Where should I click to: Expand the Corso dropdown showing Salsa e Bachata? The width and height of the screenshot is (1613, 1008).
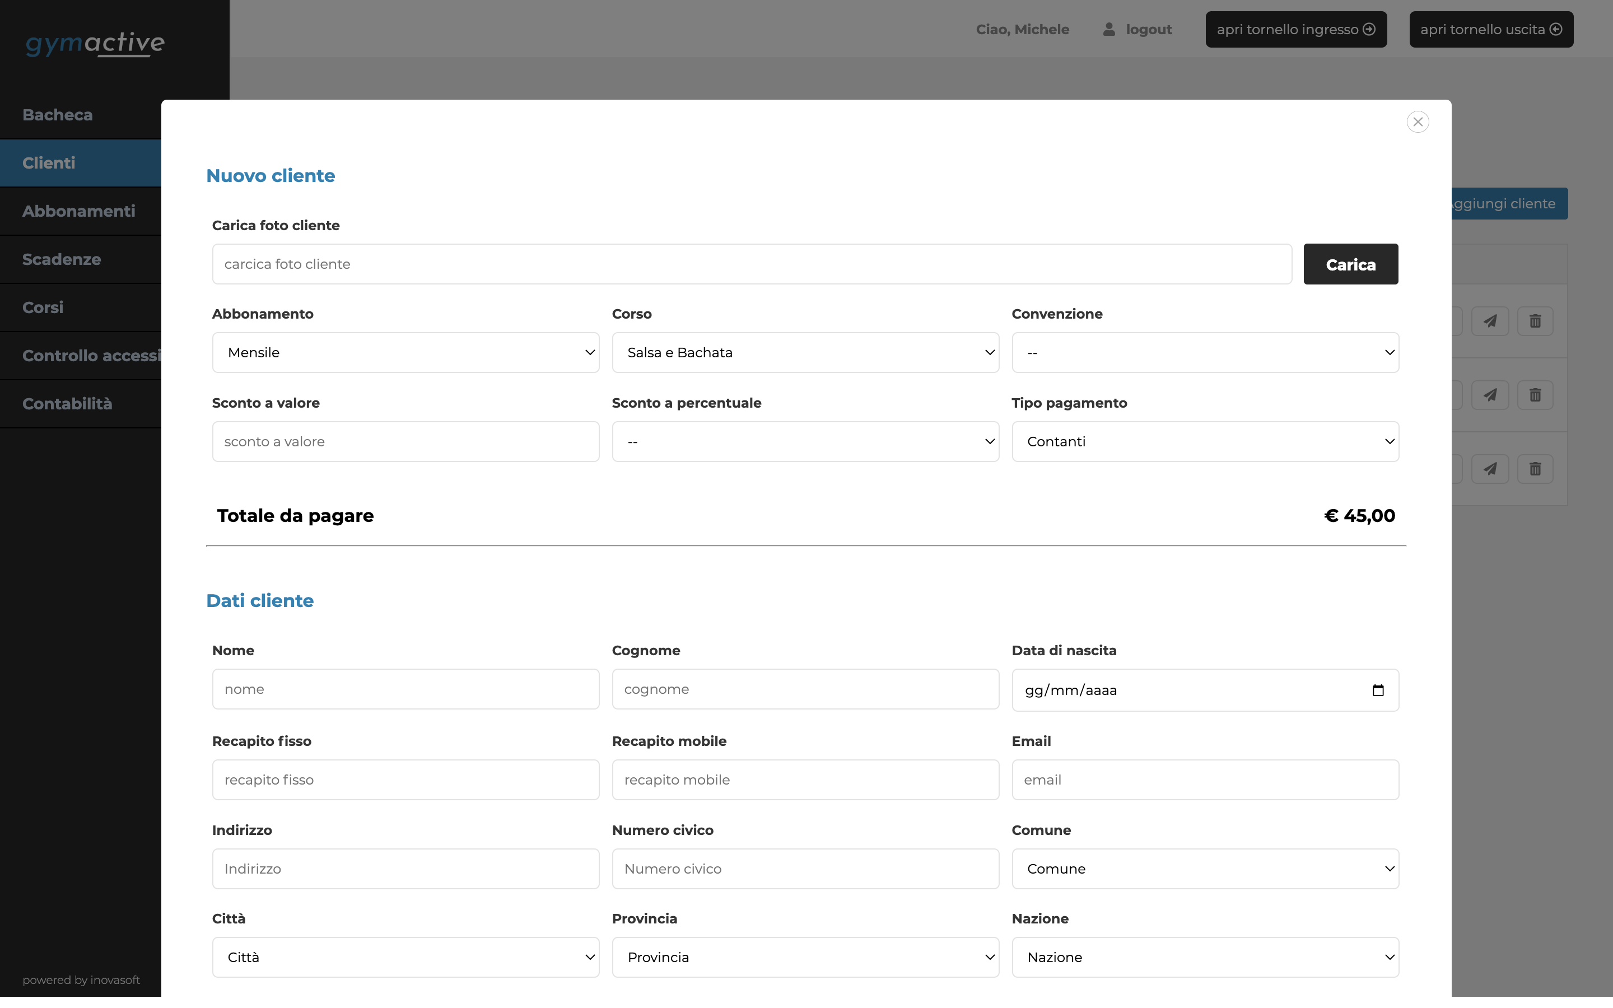pos(805,353)
